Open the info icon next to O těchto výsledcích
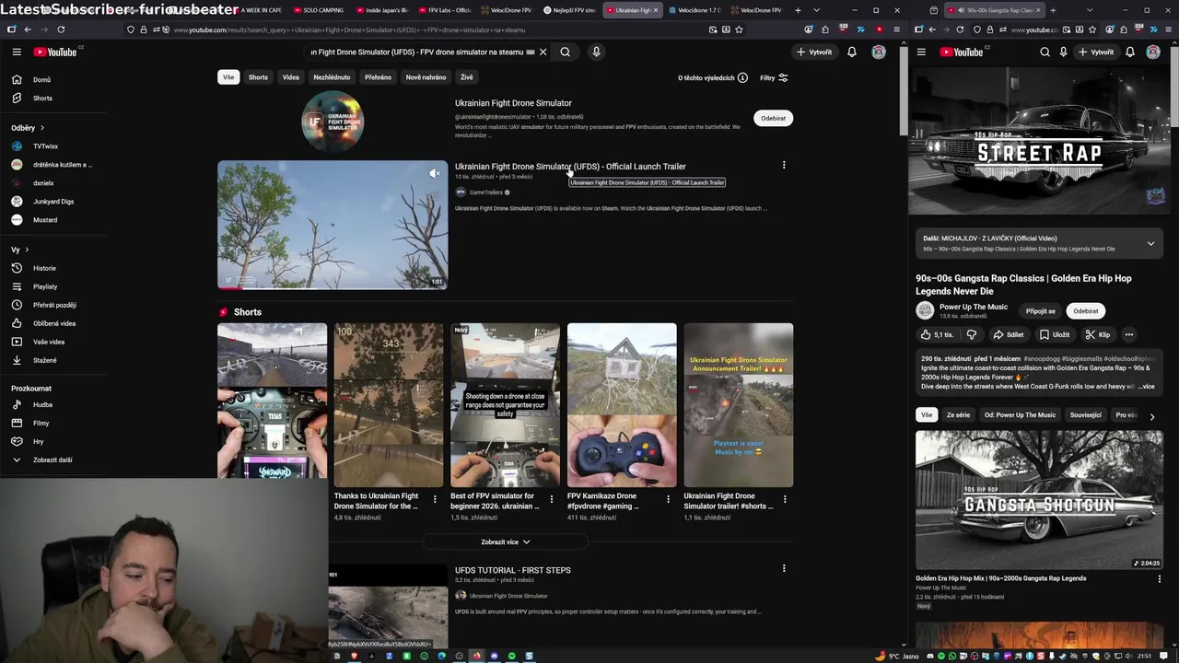1179x663 pixels. (742, 77)
